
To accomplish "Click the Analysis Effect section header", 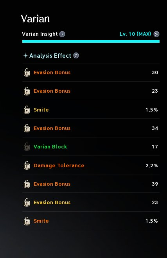I will [50, 56].
